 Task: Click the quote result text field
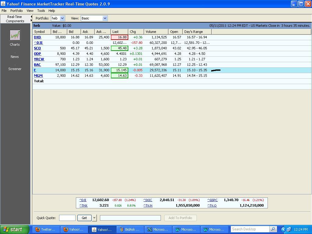tap(130, 218)
